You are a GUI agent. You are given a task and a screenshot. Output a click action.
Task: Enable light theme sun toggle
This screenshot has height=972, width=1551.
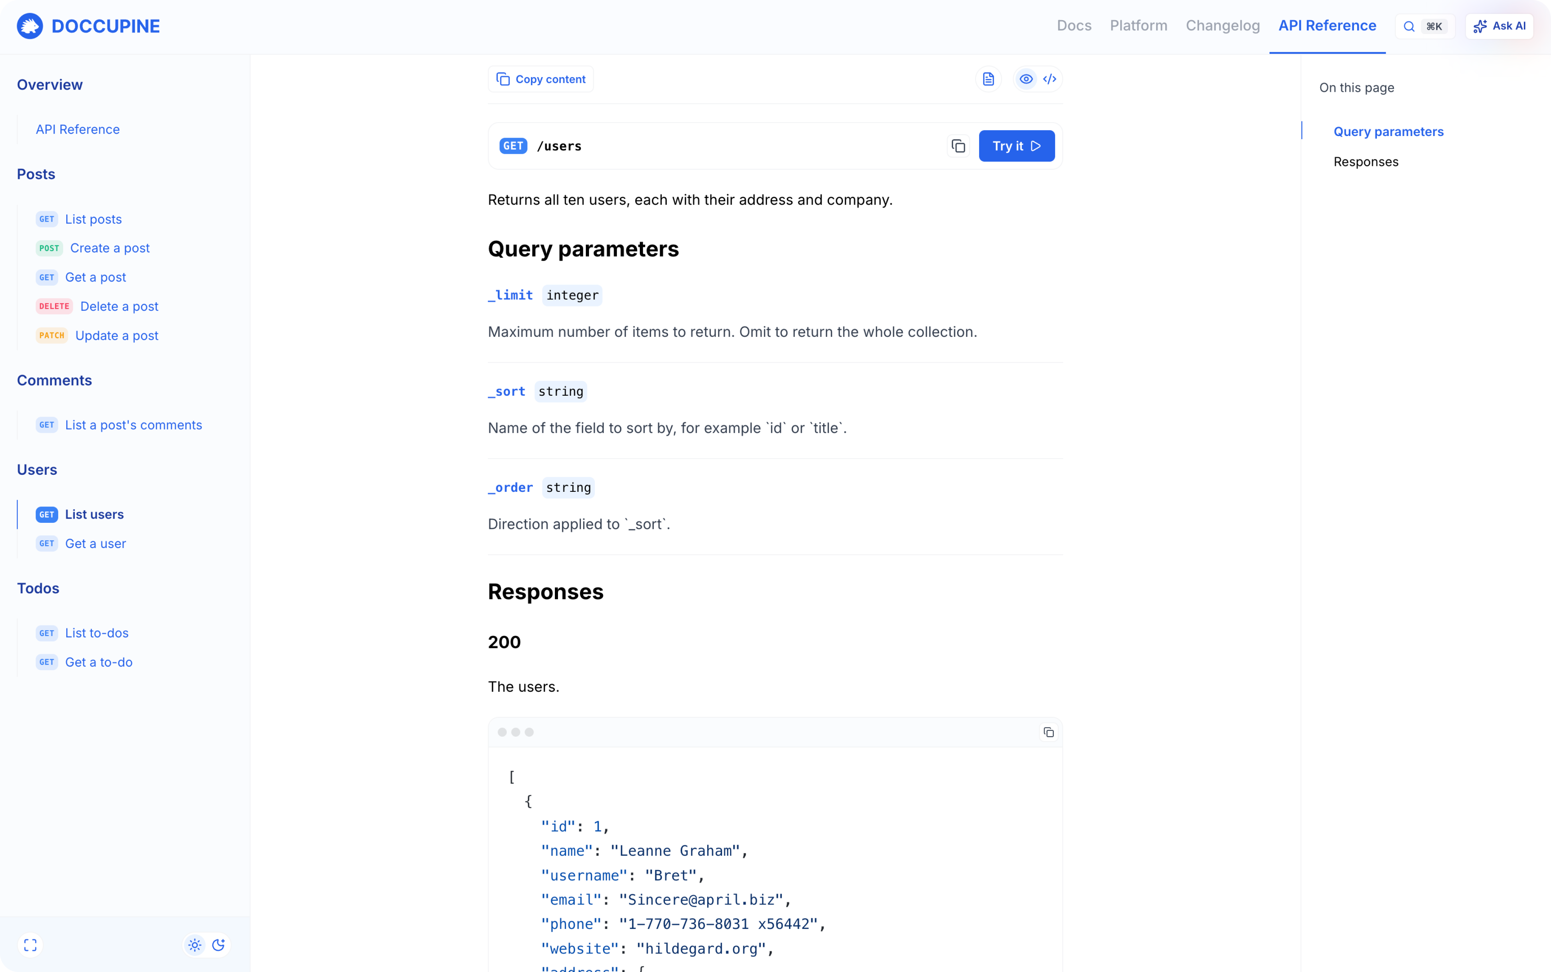195,945
